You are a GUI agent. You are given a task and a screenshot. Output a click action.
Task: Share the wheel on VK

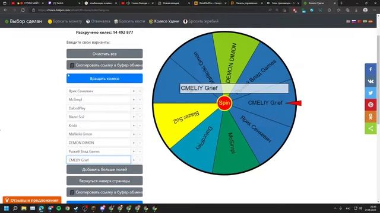tap(370, 81)
